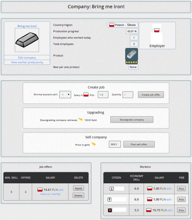Viewport: 192px width, 220px height.
Task: Click flag icon beside 19.75 PLN salary
Action: (x=149, y=210)
